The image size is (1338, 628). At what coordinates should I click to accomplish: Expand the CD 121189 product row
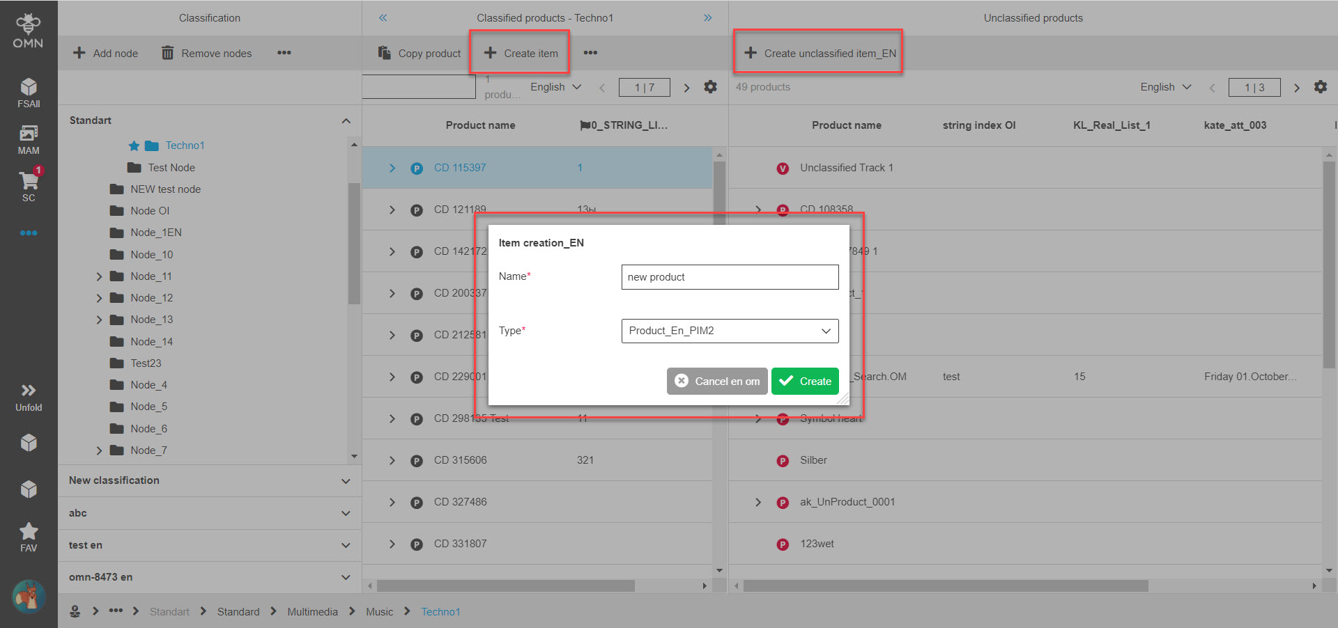point(392,209)
